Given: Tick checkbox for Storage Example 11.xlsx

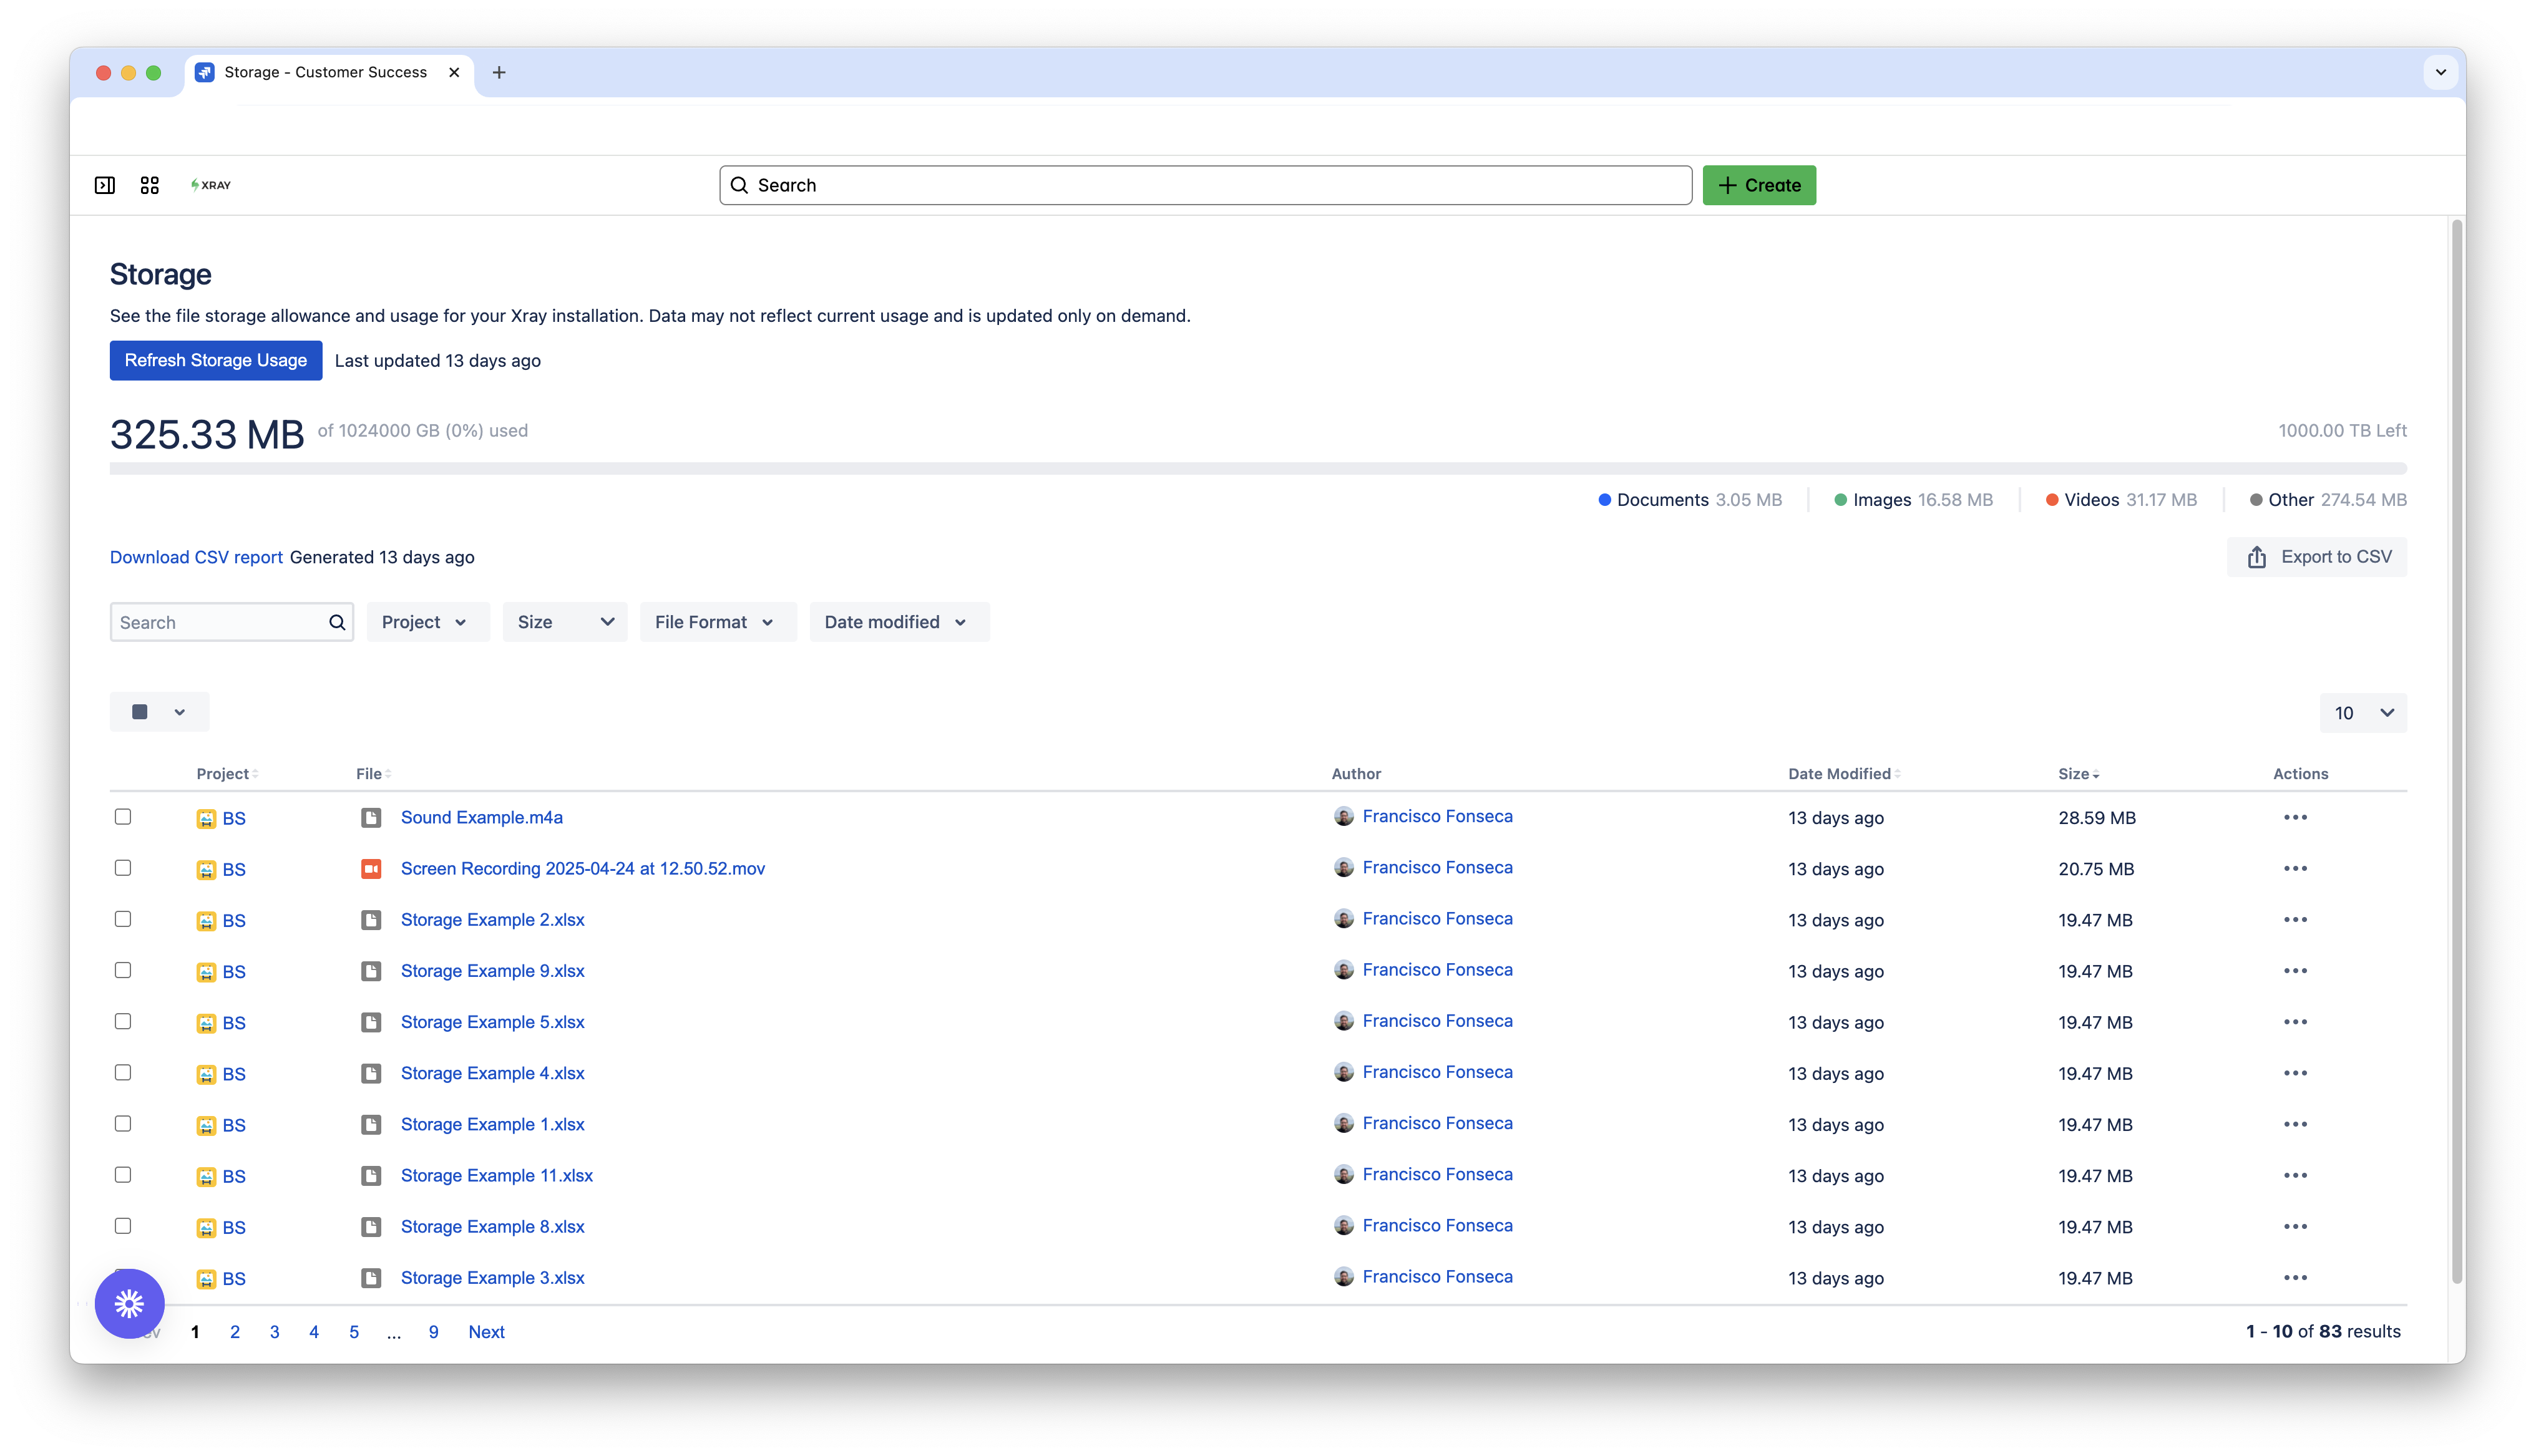Looking at the screenshot, I should pos(123,1175).
